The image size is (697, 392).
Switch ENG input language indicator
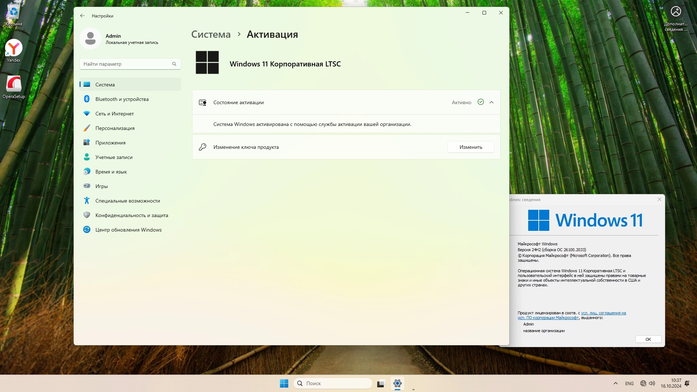click(629, 383)
